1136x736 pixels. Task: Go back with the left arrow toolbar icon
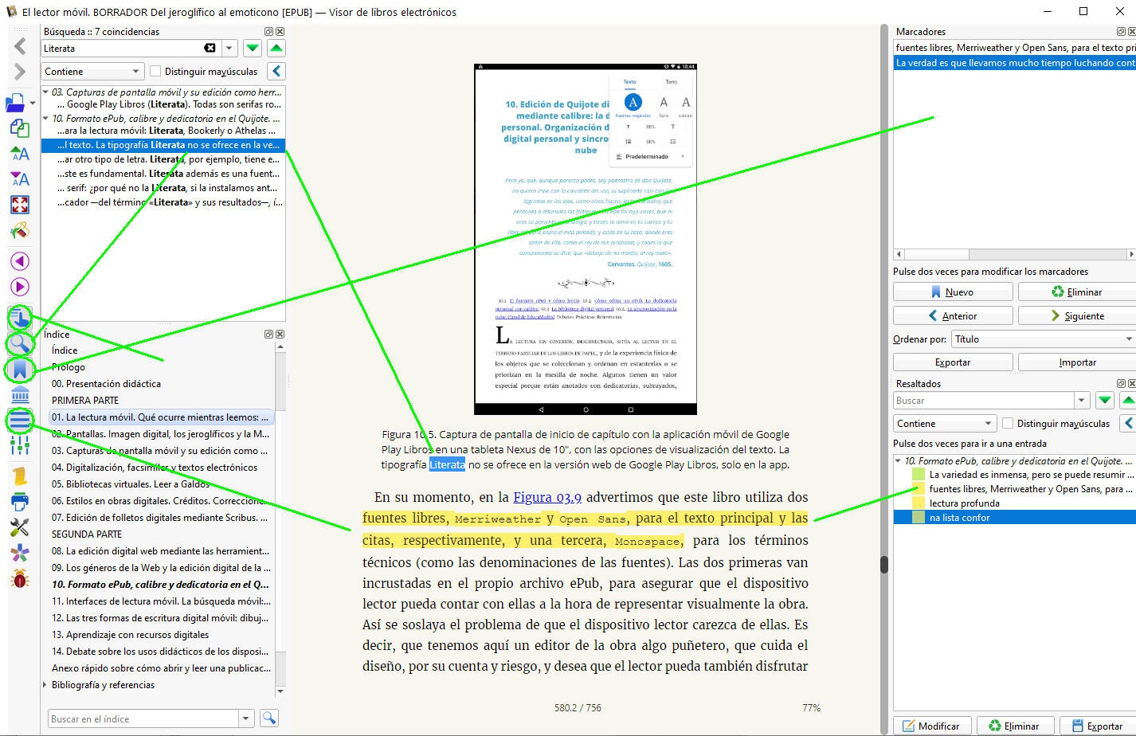click(20, 46)
